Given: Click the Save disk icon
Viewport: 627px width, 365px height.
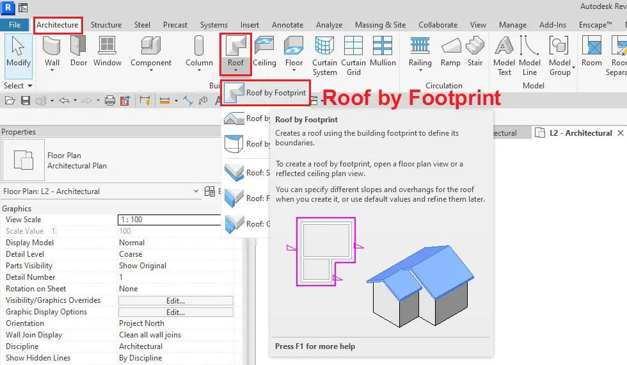Looking at the screenshot, I should 26,101.
